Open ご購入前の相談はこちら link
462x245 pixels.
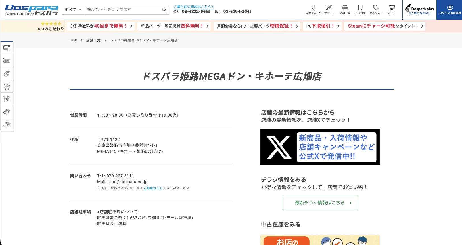pos(194,7)
